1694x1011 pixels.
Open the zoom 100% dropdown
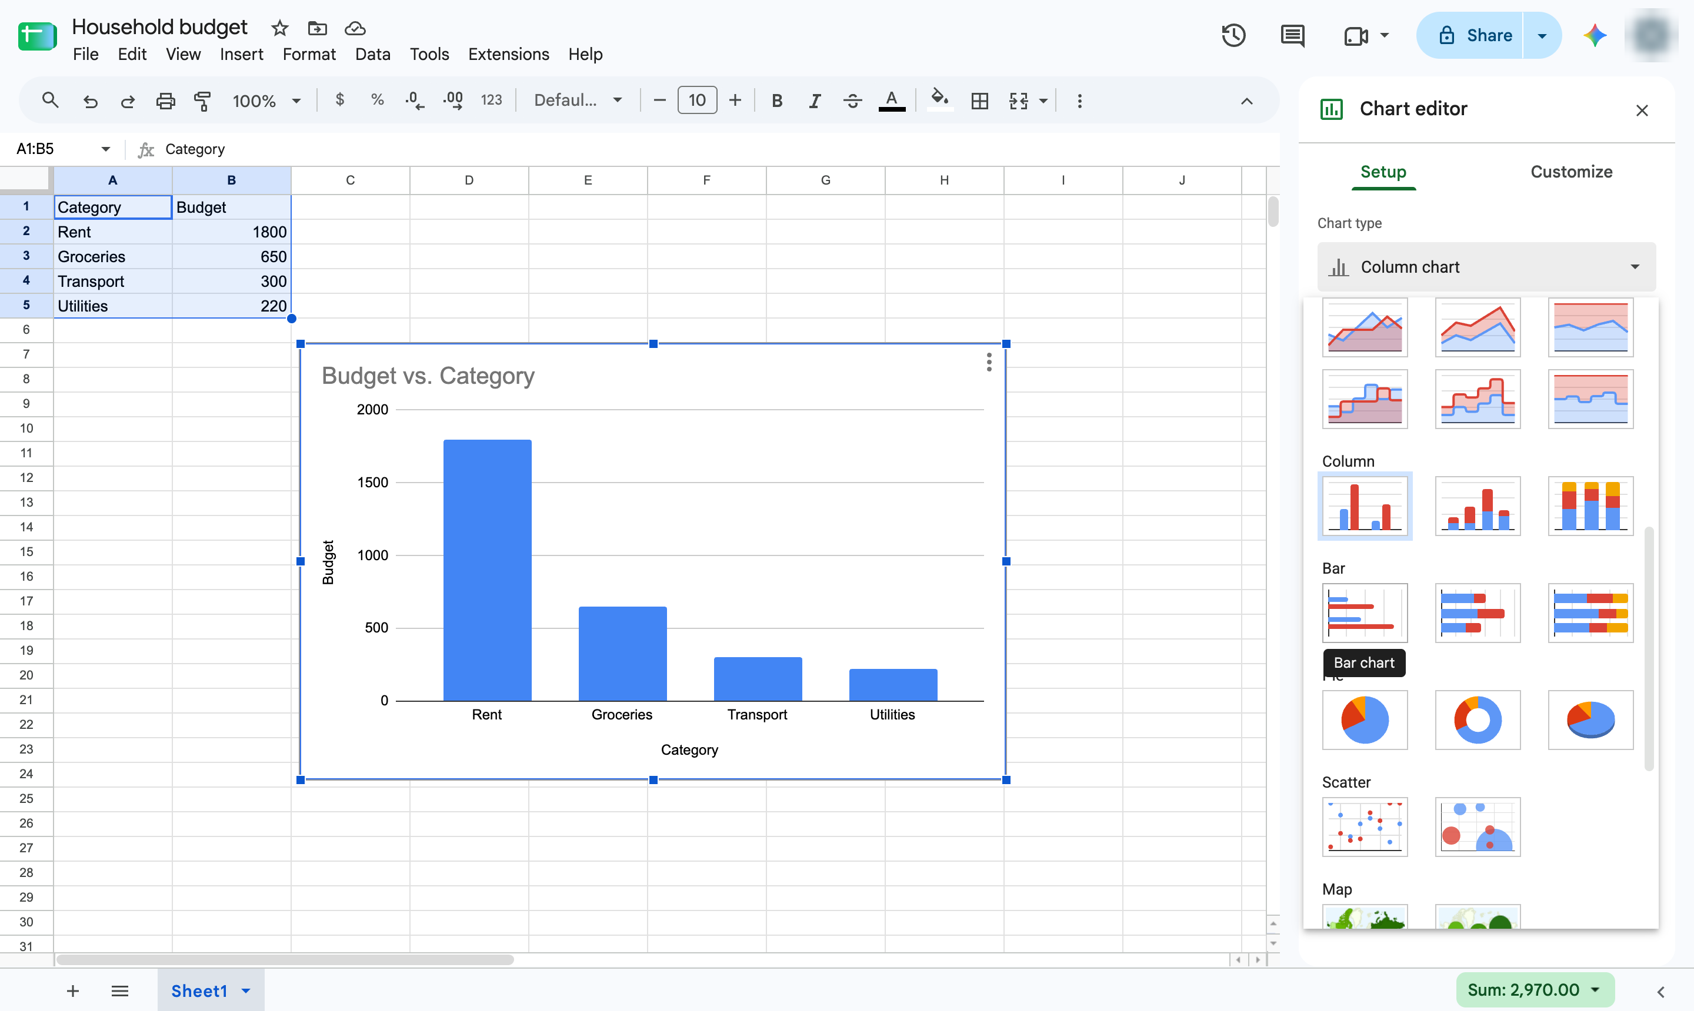266,101
